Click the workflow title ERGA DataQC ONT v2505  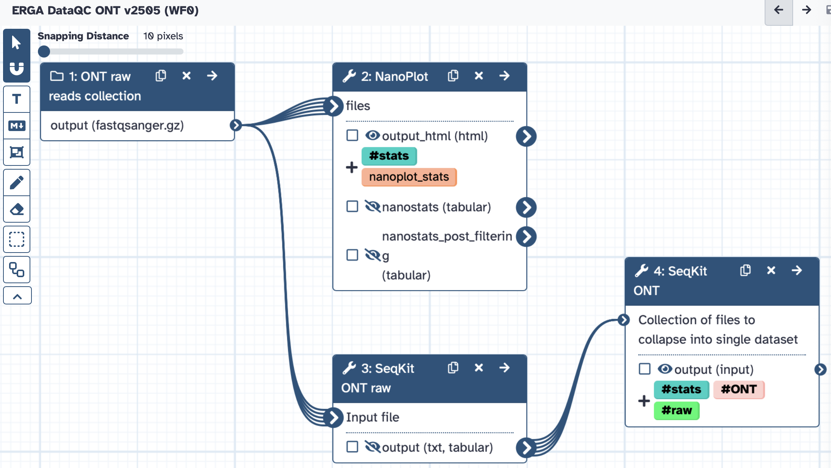pyautogui.click(x=105, y=10)
